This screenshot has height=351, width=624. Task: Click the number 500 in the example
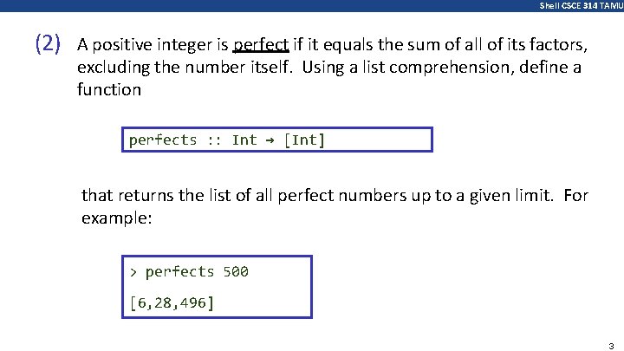pos(236,272)
